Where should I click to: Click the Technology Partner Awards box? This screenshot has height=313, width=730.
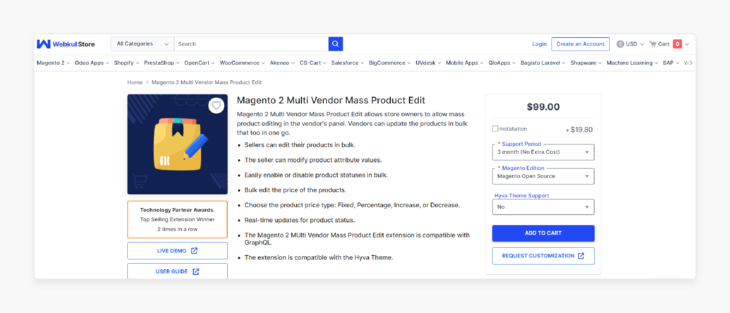coord(177,219)
